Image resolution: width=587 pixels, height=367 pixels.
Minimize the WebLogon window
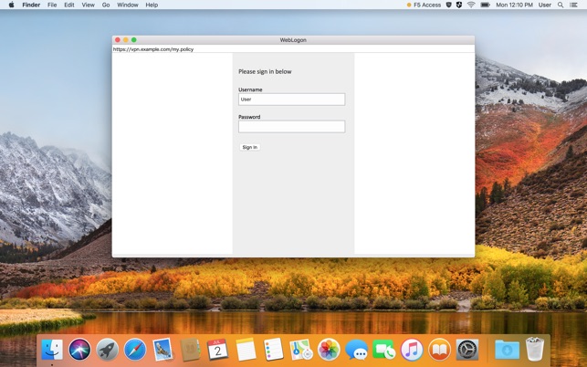pos(126,39)
